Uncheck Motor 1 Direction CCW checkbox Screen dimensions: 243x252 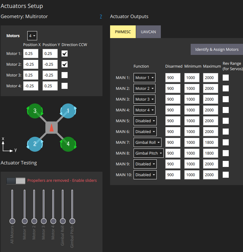coord(65,54)
